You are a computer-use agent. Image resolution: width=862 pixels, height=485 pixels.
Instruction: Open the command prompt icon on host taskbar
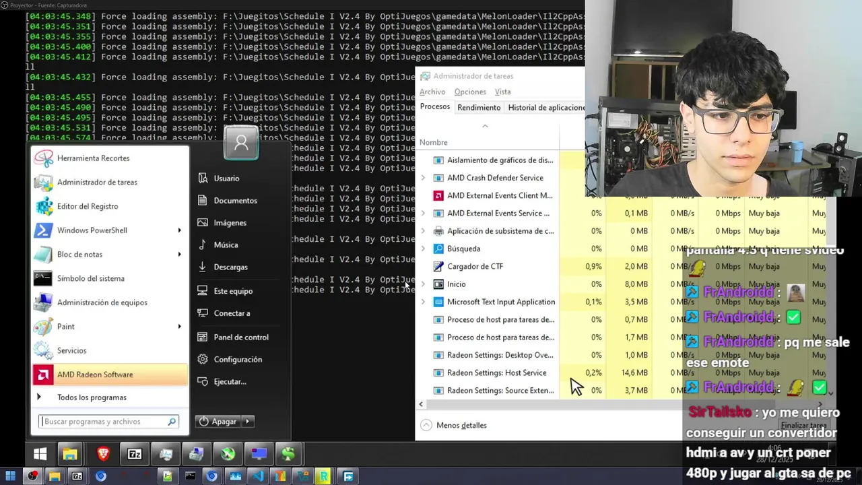190,476
